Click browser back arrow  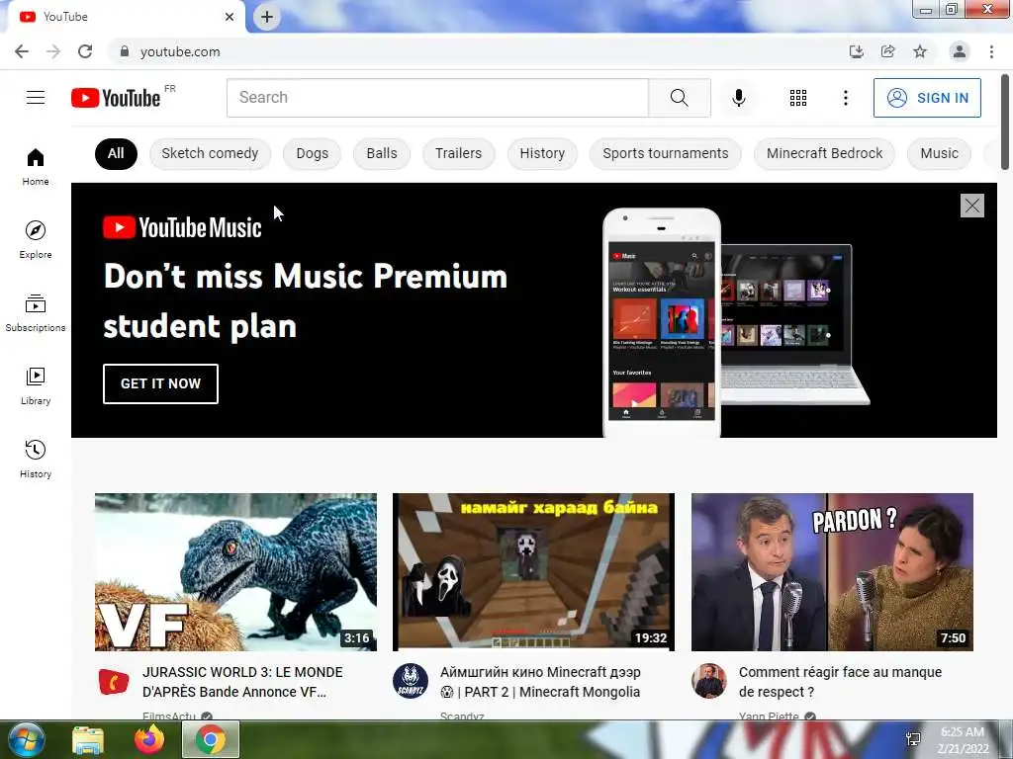[22, 51]
